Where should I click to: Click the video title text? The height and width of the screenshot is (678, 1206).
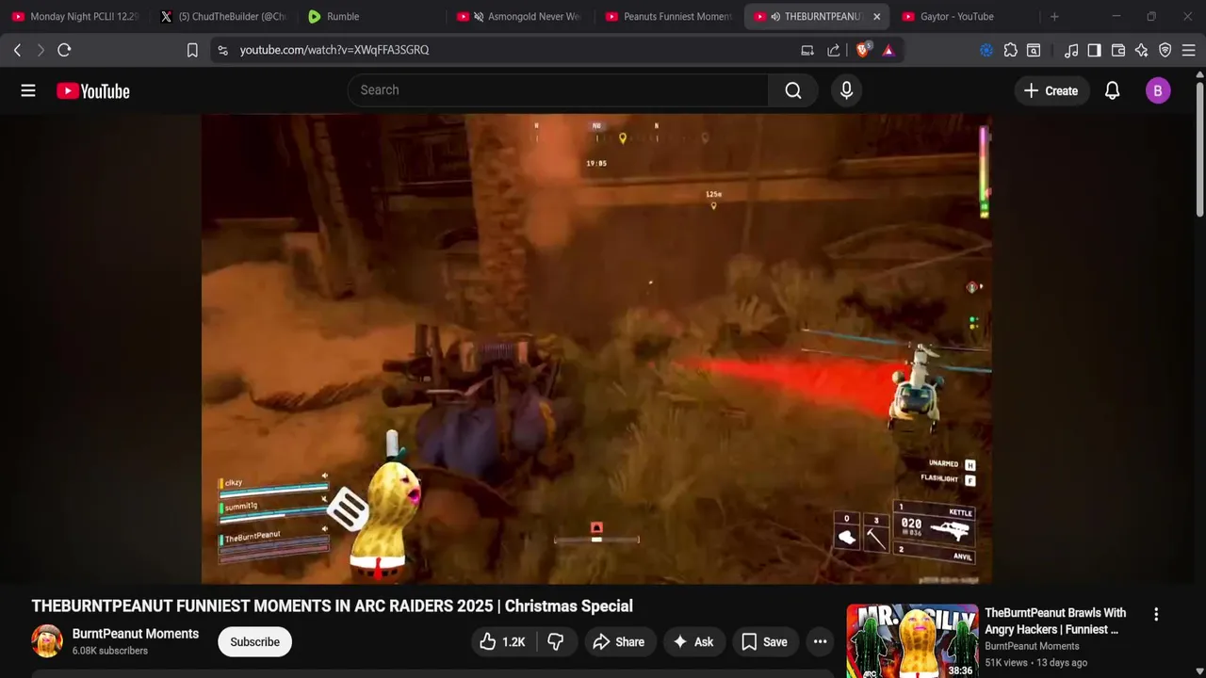tap(332, 606)
